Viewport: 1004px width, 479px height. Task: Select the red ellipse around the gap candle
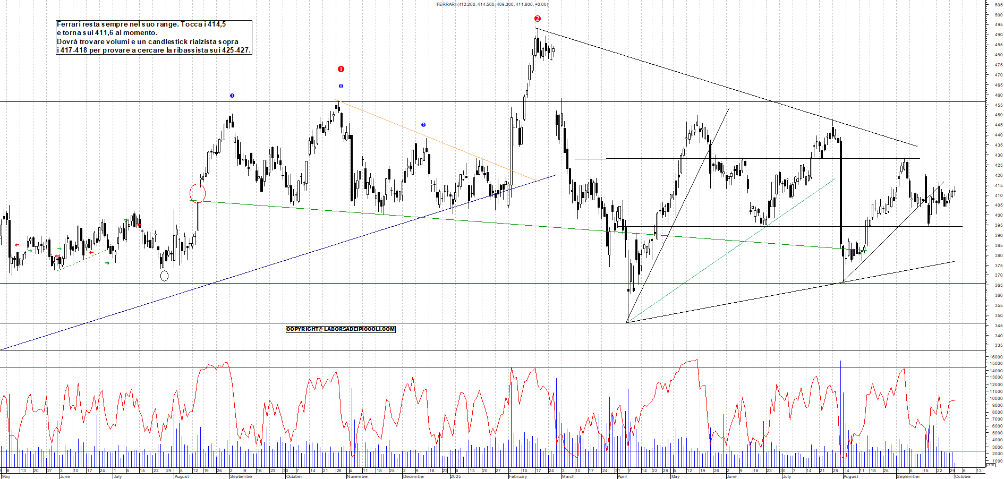pyautogui.click(x=198, y=193)
